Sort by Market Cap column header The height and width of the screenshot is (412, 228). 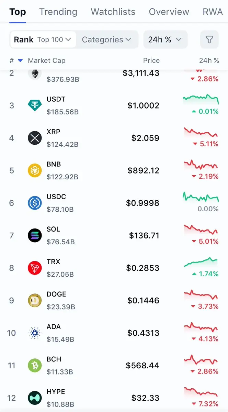click(x=46, y=60)
